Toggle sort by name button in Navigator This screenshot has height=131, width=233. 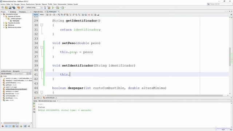click(x=25, y=126)
